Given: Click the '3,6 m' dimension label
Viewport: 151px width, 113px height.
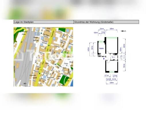Looking at the screenshot, I should click(92, 48).
